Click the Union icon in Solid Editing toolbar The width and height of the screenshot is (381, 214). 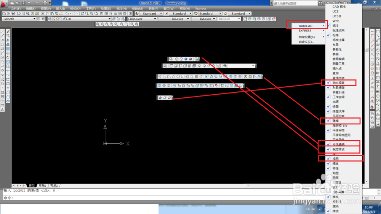pos(160,86)
